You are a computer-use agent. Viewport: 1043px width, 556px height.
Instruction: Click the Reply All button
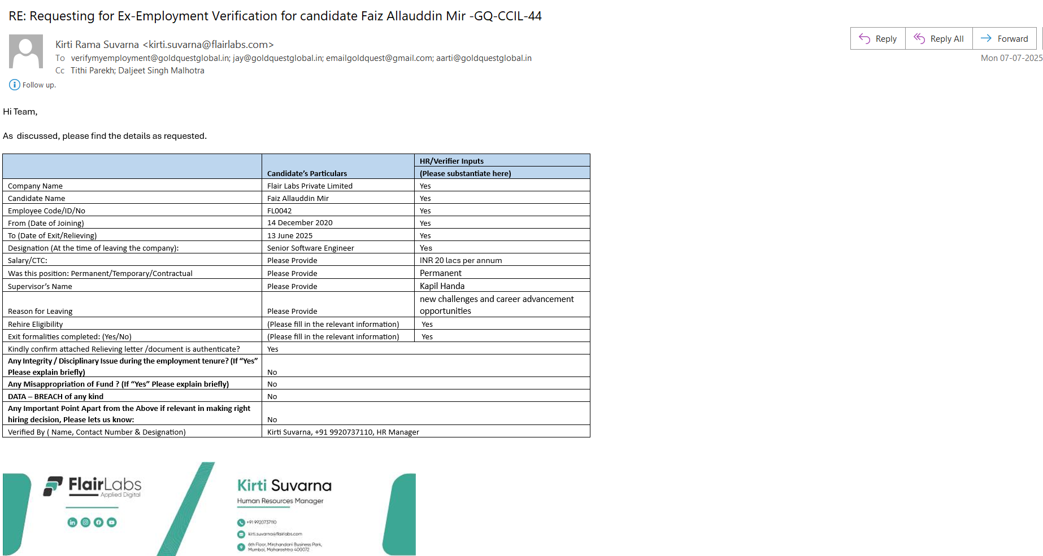pos(939,38)
